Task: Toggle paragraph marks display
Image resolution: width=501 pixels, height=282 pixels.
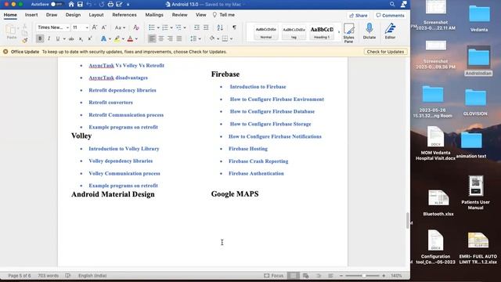Action: 234,27
